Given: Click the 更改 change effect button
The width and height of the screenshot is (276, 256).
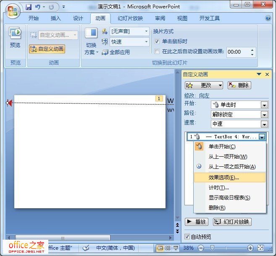Looking at the screenshot, I should pyautogui.click(x=204, y=85).
